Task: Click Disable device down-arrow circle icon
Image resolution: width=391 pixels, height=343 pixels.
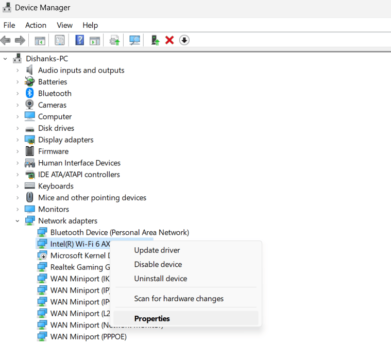Action: [x=184, y=40]
